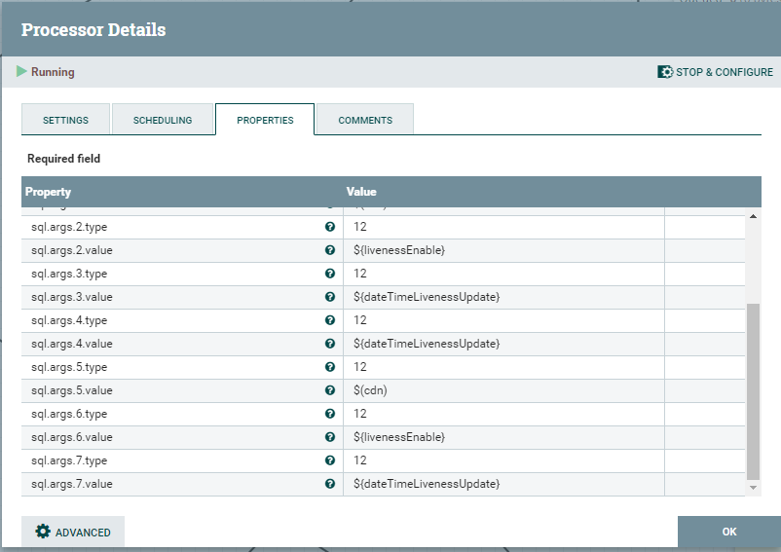The height and width of the screenshot is (552, 781).
Task: Click the gear icon beside Advanced
Action: (43, 532)
